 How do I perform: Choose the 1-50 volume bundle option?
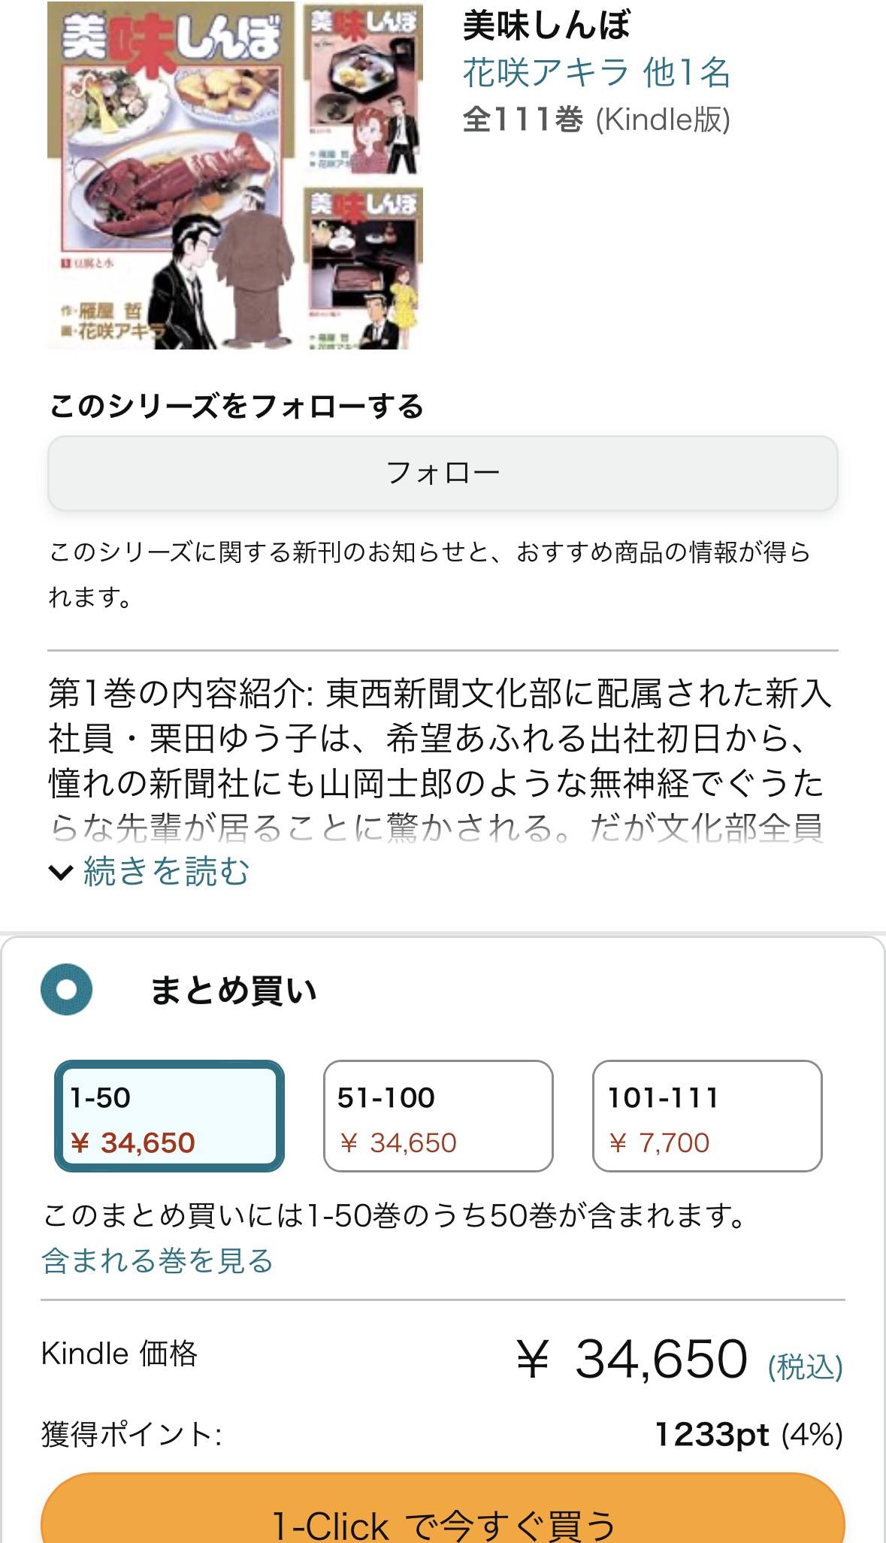click(x=169, y=1116)
